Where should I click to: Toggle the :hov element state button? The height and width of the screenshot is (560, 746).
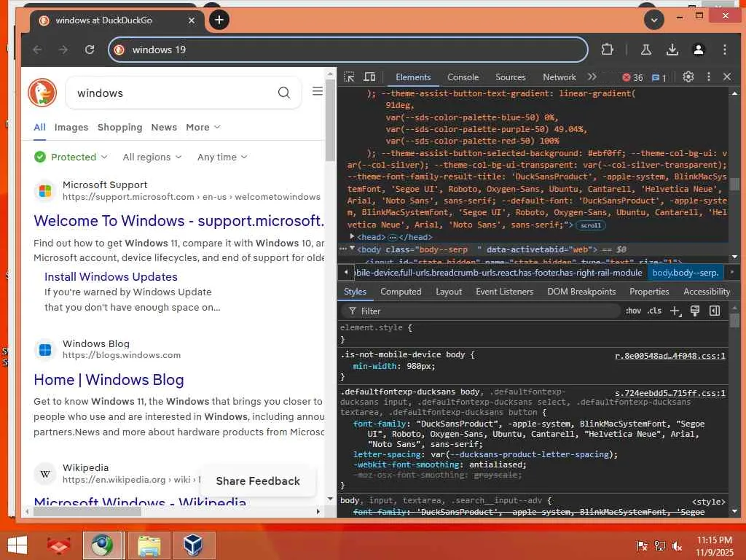pos(633,311)
